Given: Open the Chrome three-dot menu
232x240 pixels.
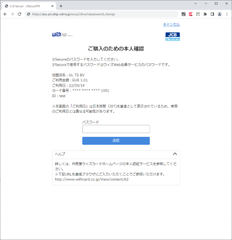Looking at the screenshot, I should [227, 14].
